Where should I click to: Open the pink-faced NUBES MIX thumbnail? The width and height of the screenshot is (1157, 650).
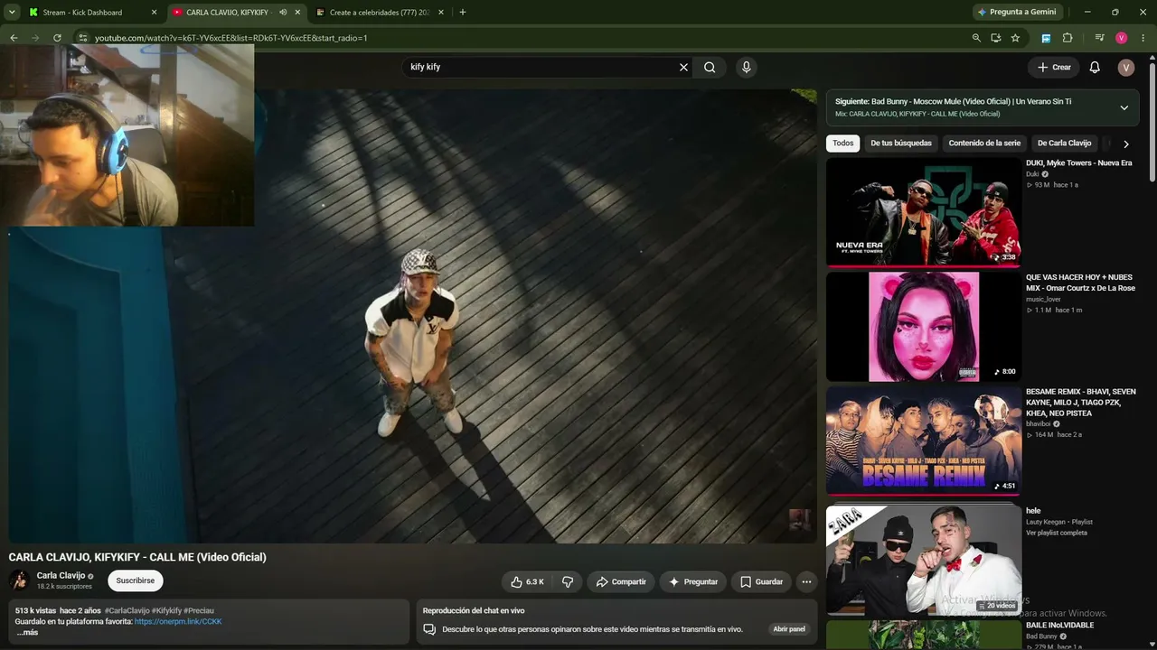point(924,327)
